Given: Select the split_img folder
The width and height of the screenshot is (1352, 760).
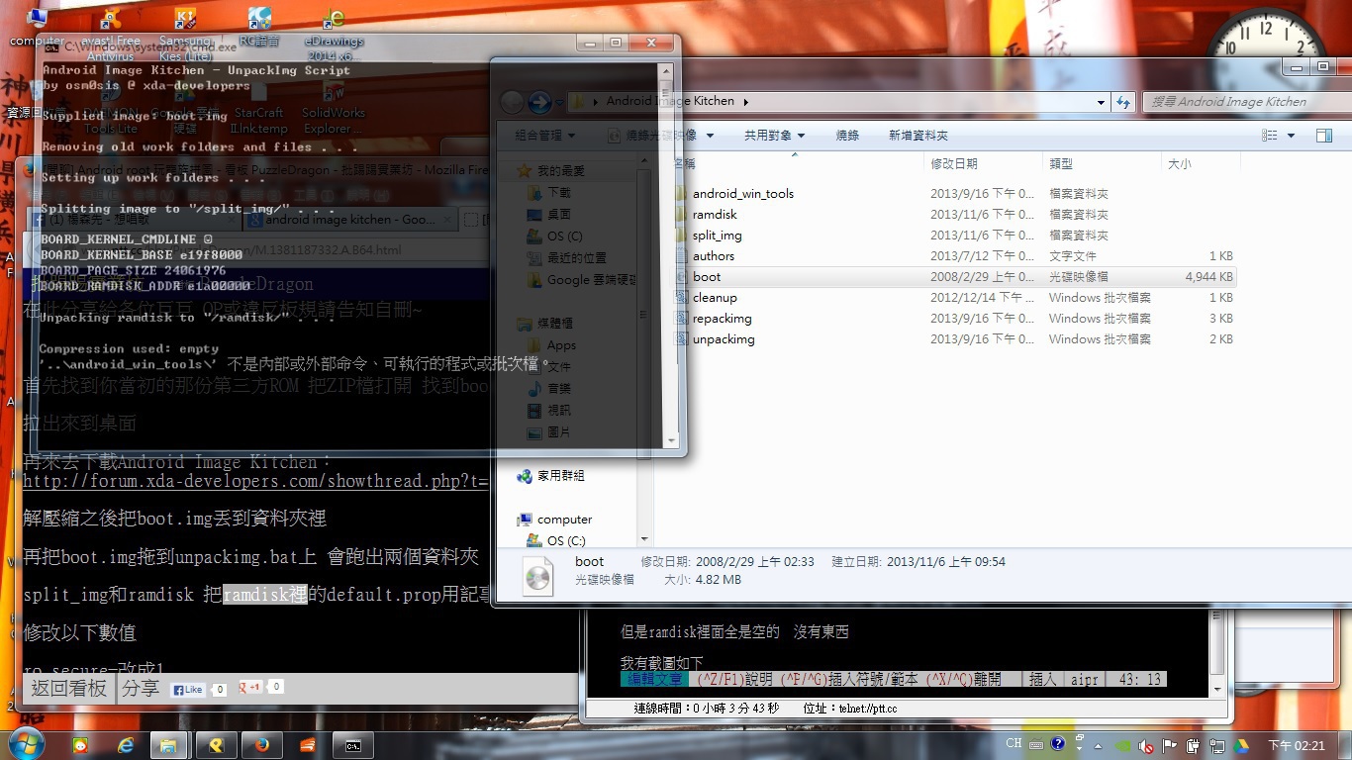Looking at the screenshot, I should coord(717,236).
